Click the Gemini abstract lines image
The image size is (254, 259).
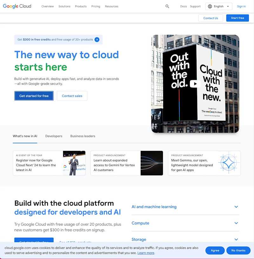tap(152, 163)
